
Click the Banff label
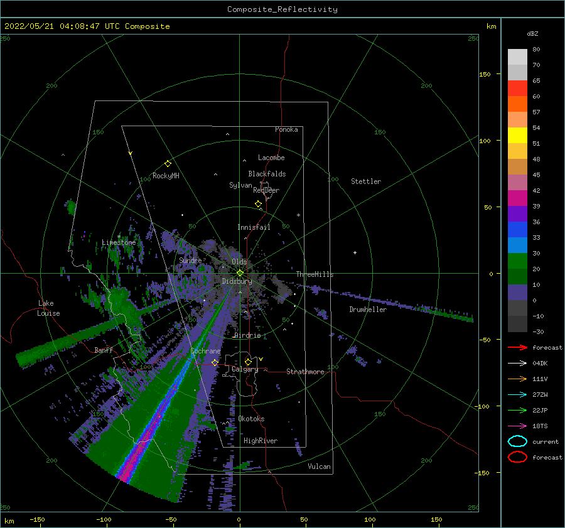(104, 350)
